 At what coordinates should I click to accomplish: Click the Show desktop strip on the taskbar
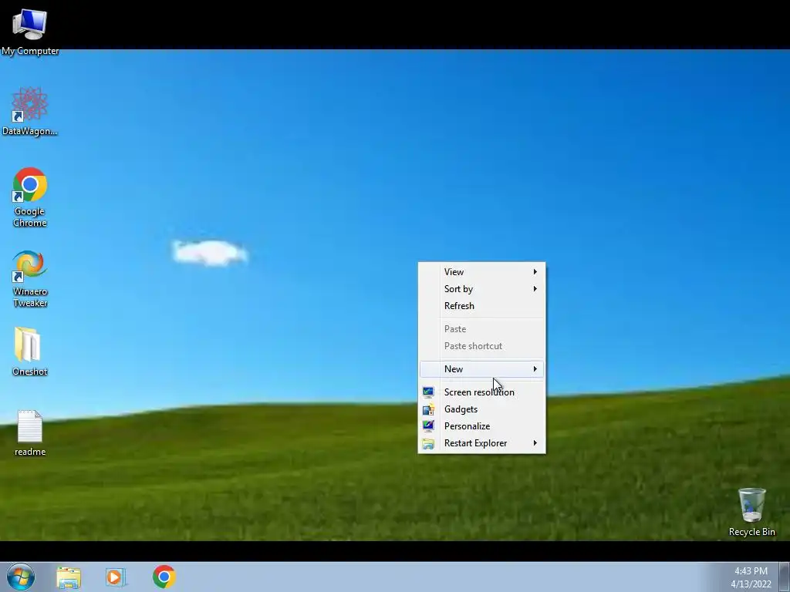(x=785, y=577)
